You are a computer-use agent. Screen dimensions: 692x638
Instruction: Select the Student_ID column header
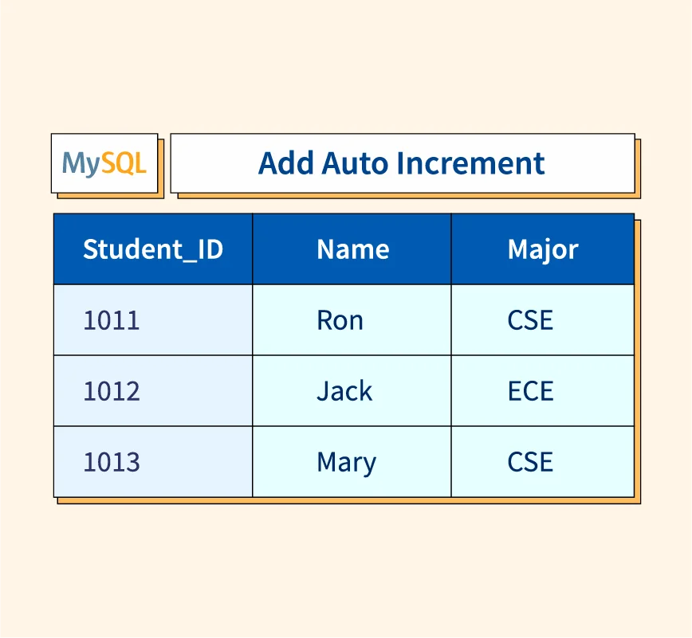(x=153, y=249)
